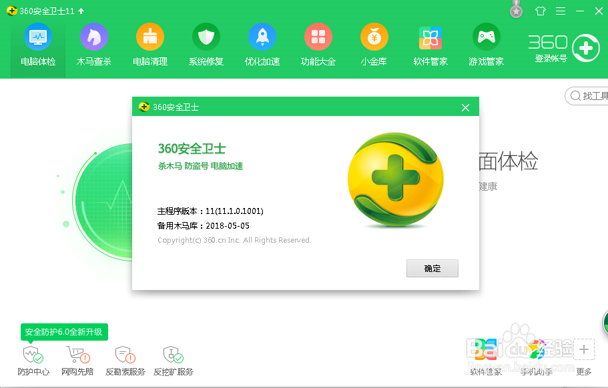The width and height of the screenshot is (608, 388).
Task: Click the 确定 button in the dialog
Action: click(432, 269)
